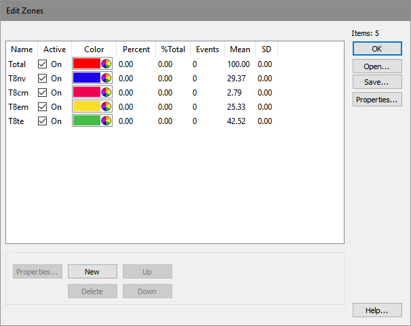
Task: Click the Open... button
Action: click(x=376, y=66)
